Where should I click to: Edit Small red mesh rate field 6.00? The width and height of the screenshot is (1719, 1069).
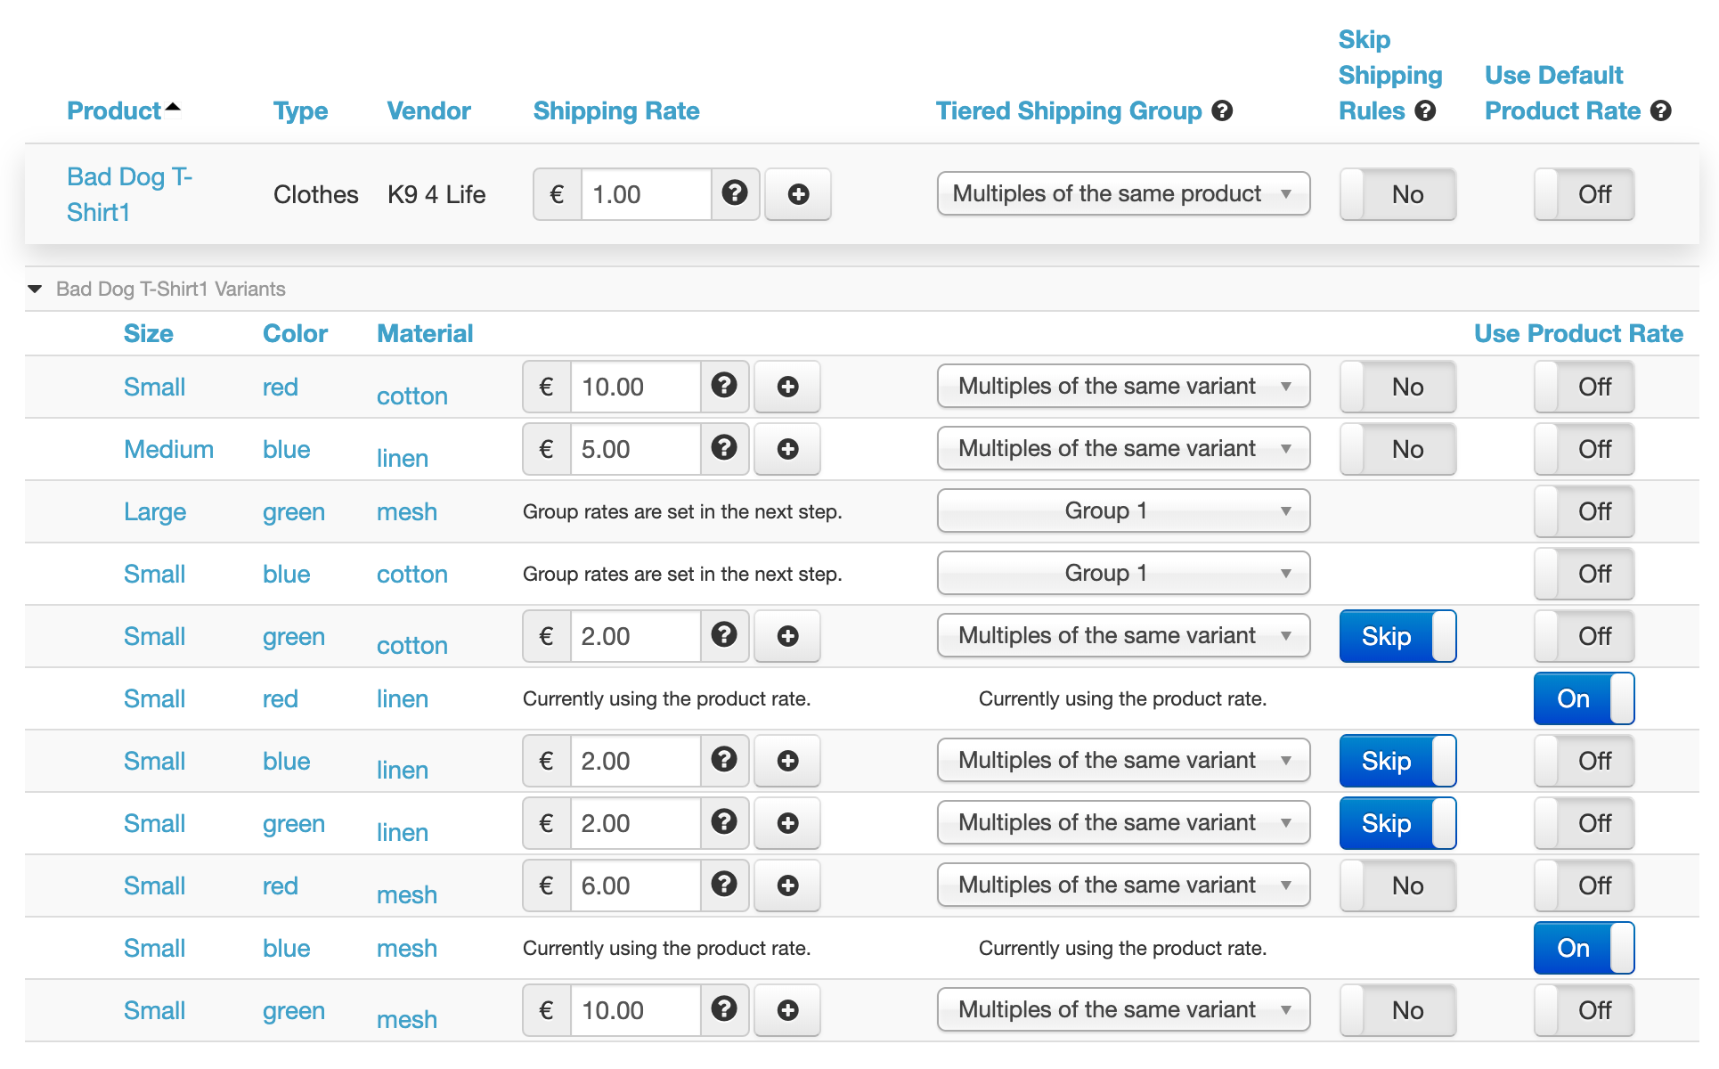click(636, 885)
